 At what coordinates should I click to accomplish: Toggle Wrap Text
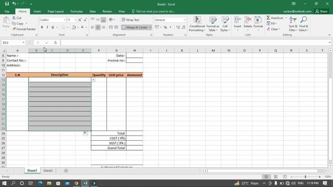[x=131, y=20]
